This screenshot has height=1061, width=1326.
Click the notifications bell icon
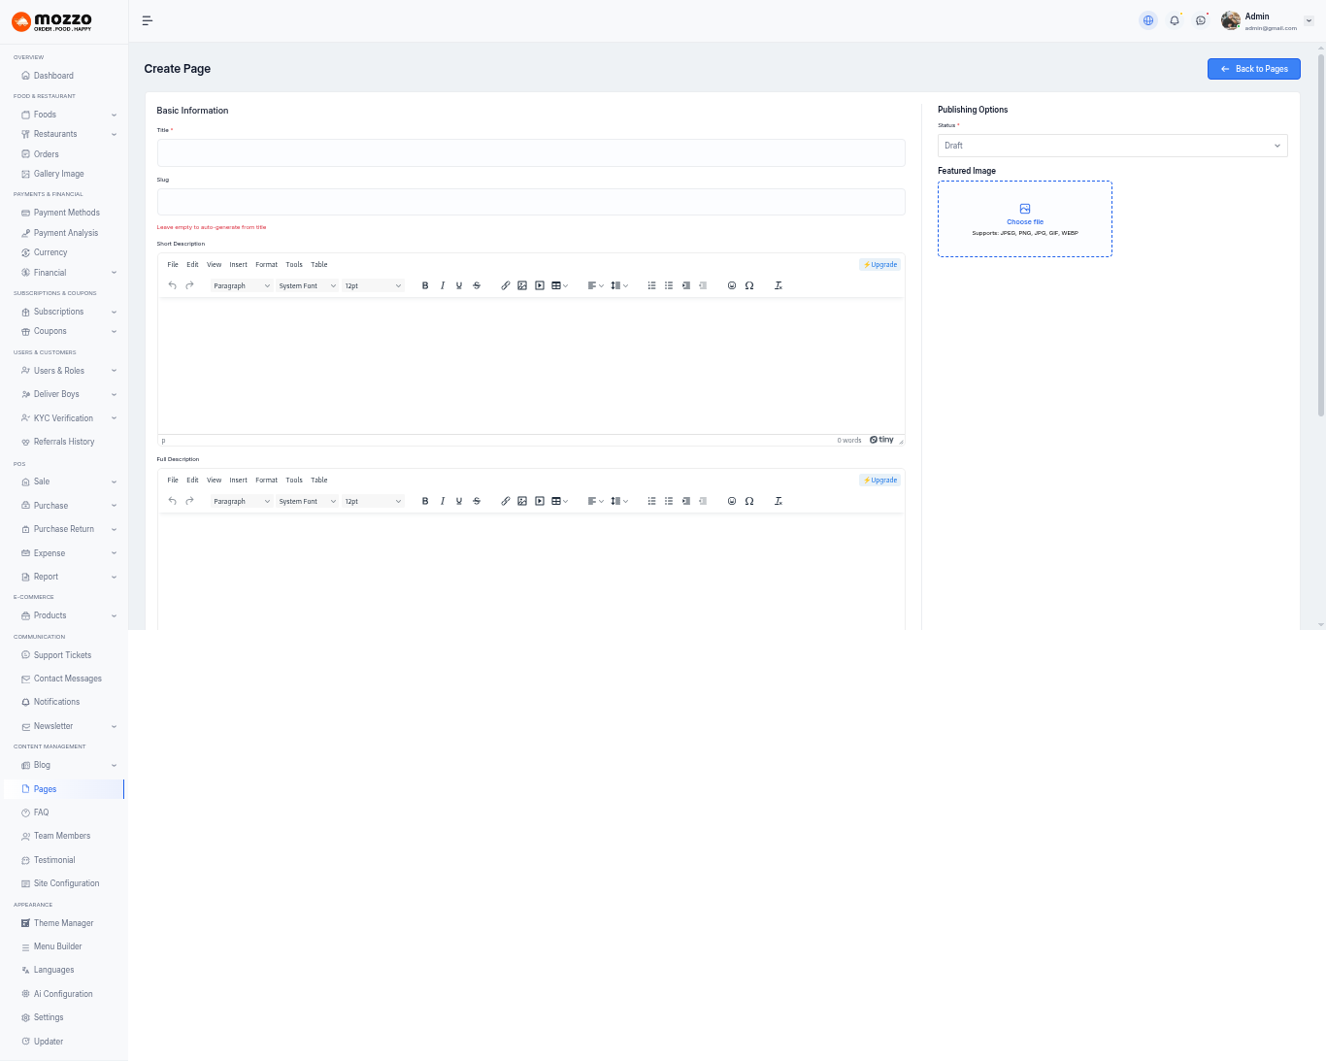click(1175, 20)
